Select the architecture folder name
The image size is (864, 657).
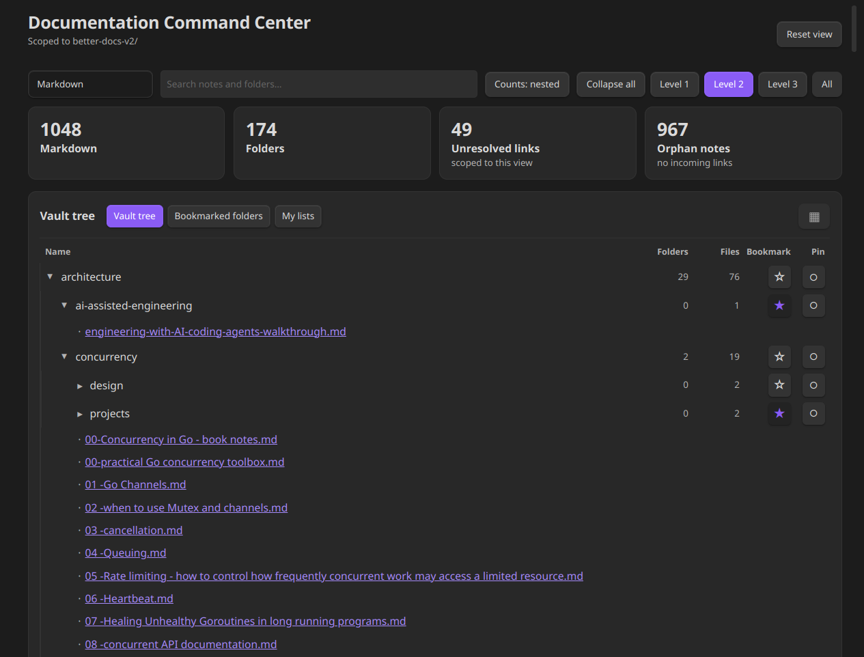click(91, 277)
